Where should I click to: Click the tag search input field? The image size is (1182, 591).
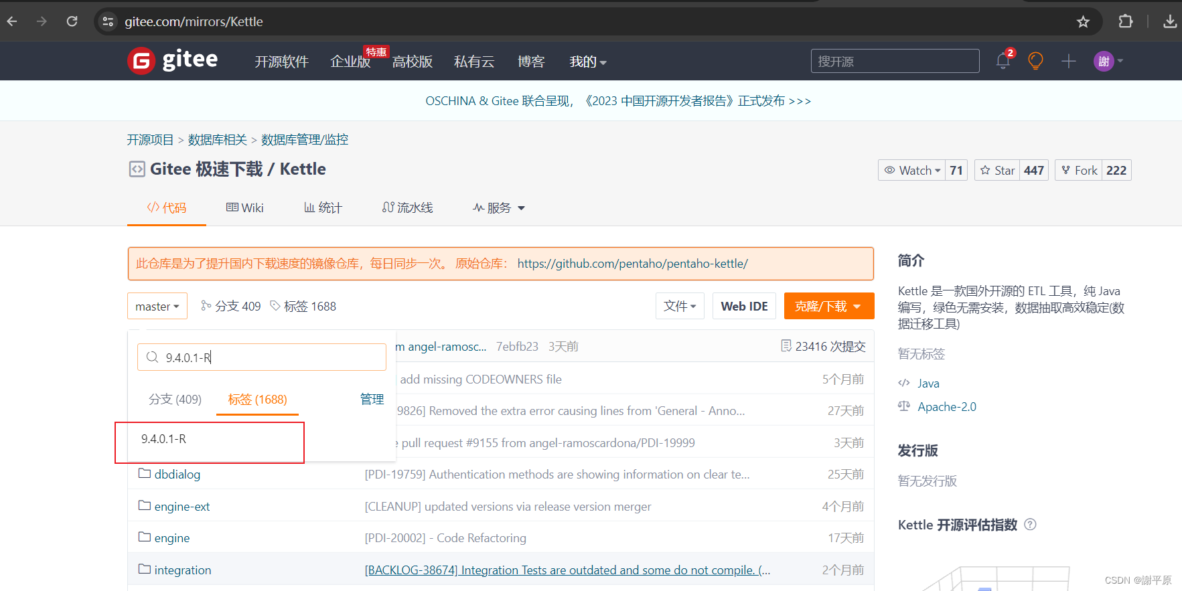click(x=262, y=357)
